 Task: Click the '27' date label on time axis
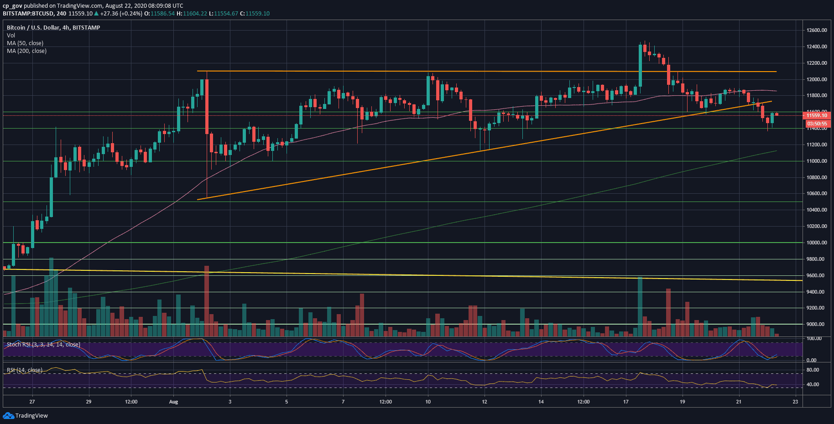pos(32,402)
